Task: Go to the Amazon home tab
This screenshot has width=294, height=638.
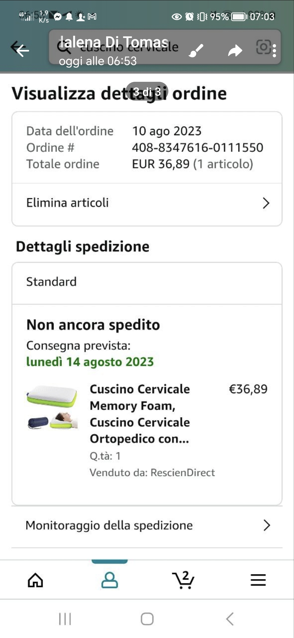Action: point(35,580)
